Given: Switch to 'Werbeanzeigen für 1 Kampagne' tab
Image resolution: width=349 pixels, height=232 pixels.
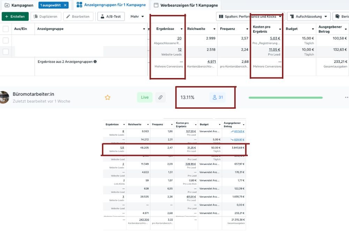Looking at the screenshot, I should click(x=186, y=5).
